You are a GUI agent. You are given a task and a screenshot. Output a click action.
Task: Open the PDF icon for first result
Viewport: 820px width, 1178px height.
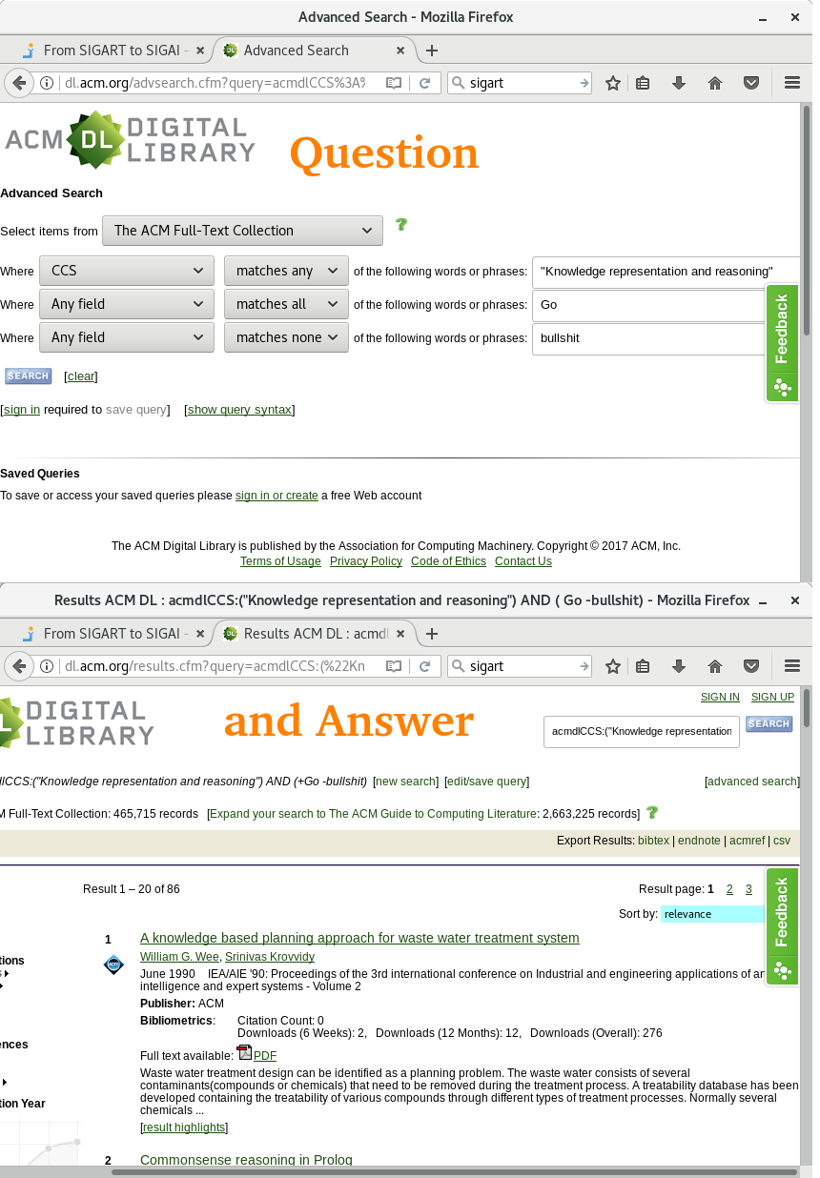(245, 1053)
